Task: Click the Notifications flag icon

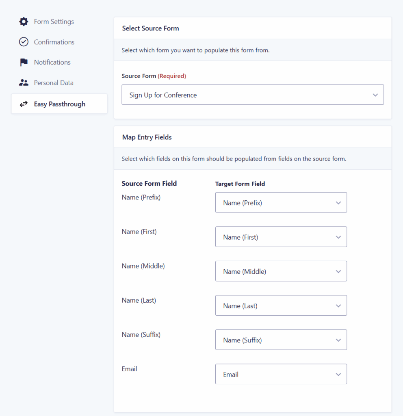Action: coord(24,62)
